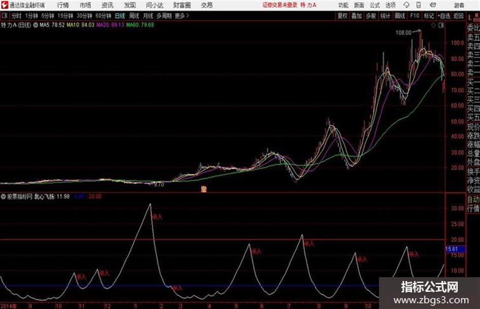480x309 pixels.
Task: Toggle the panel icon left of 分时
Action: (4, 16)
